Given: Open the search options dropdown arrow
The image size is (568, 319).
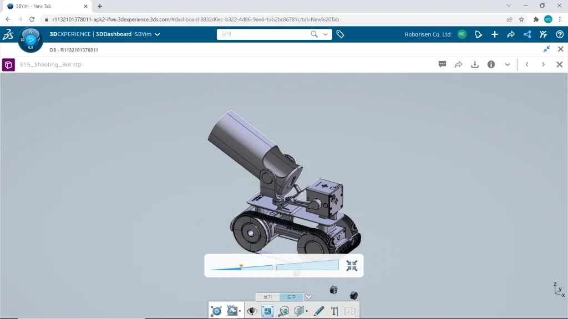Looking at the screenshot, I should click(326, 34).
